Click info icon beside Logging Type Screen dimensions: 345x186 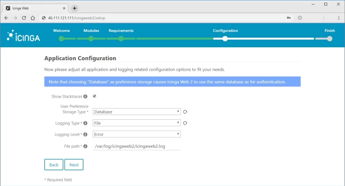coord(85,123)
